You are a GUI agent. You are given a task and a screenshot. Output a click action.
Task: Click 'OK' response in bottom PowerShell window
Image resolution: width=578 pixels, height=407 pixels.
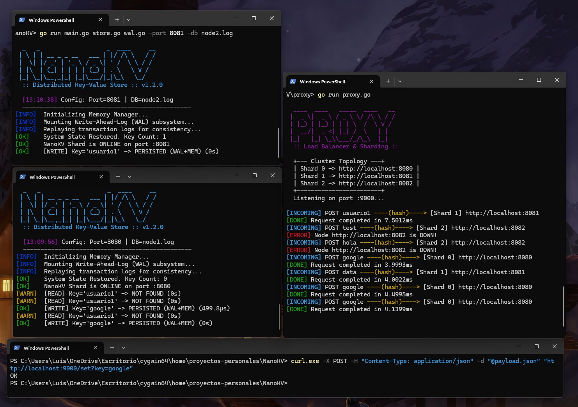[14, 376]
